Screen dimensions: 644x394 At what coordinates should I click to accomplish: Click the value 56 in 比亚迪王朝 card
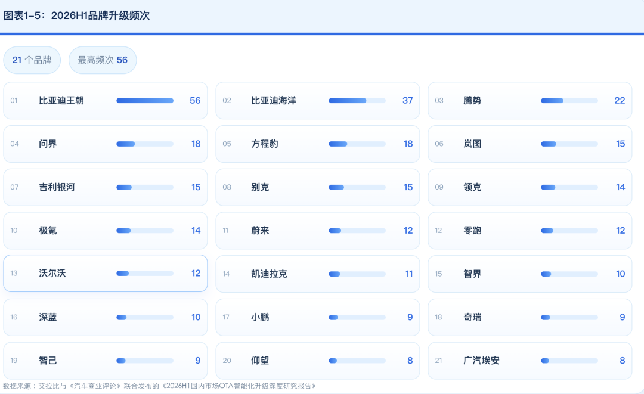(195, 101)
